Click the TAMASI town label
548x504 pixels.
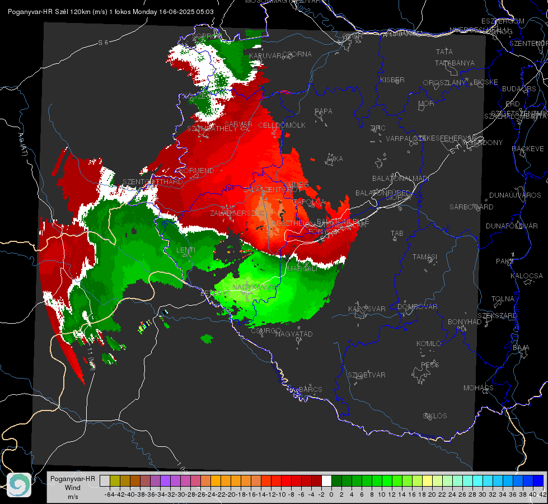pos(425,257)
